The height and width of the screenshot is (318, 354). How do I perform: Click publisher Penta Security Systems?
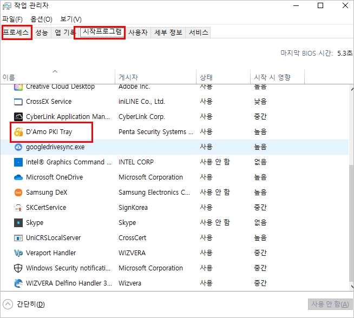tap(156, 132)
